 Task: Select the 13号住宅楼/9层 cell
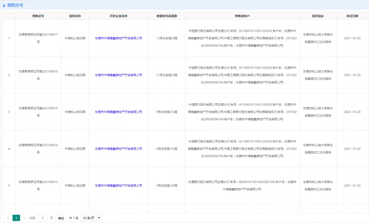[x=167, y=38]
